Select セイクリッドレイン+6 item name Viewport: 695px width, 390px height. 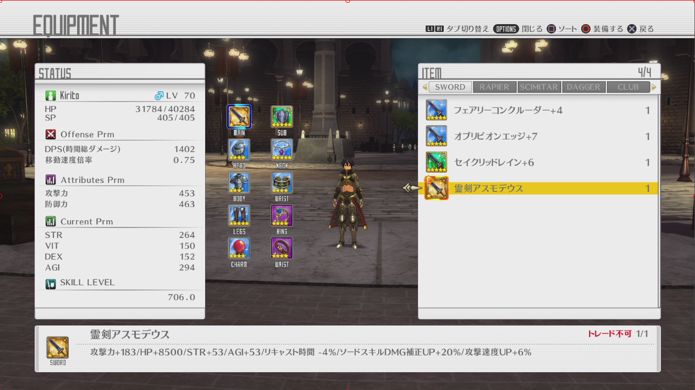pyautogui.click(x=494, y=163)
